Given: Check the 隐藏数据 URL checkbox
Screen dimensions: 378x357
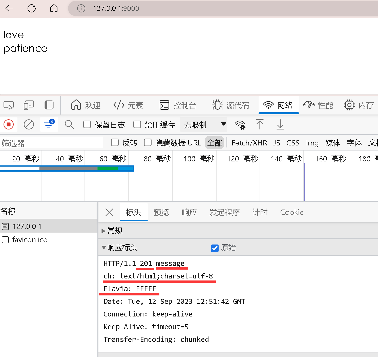Looking at the screenshot, I should coord(148,142).
